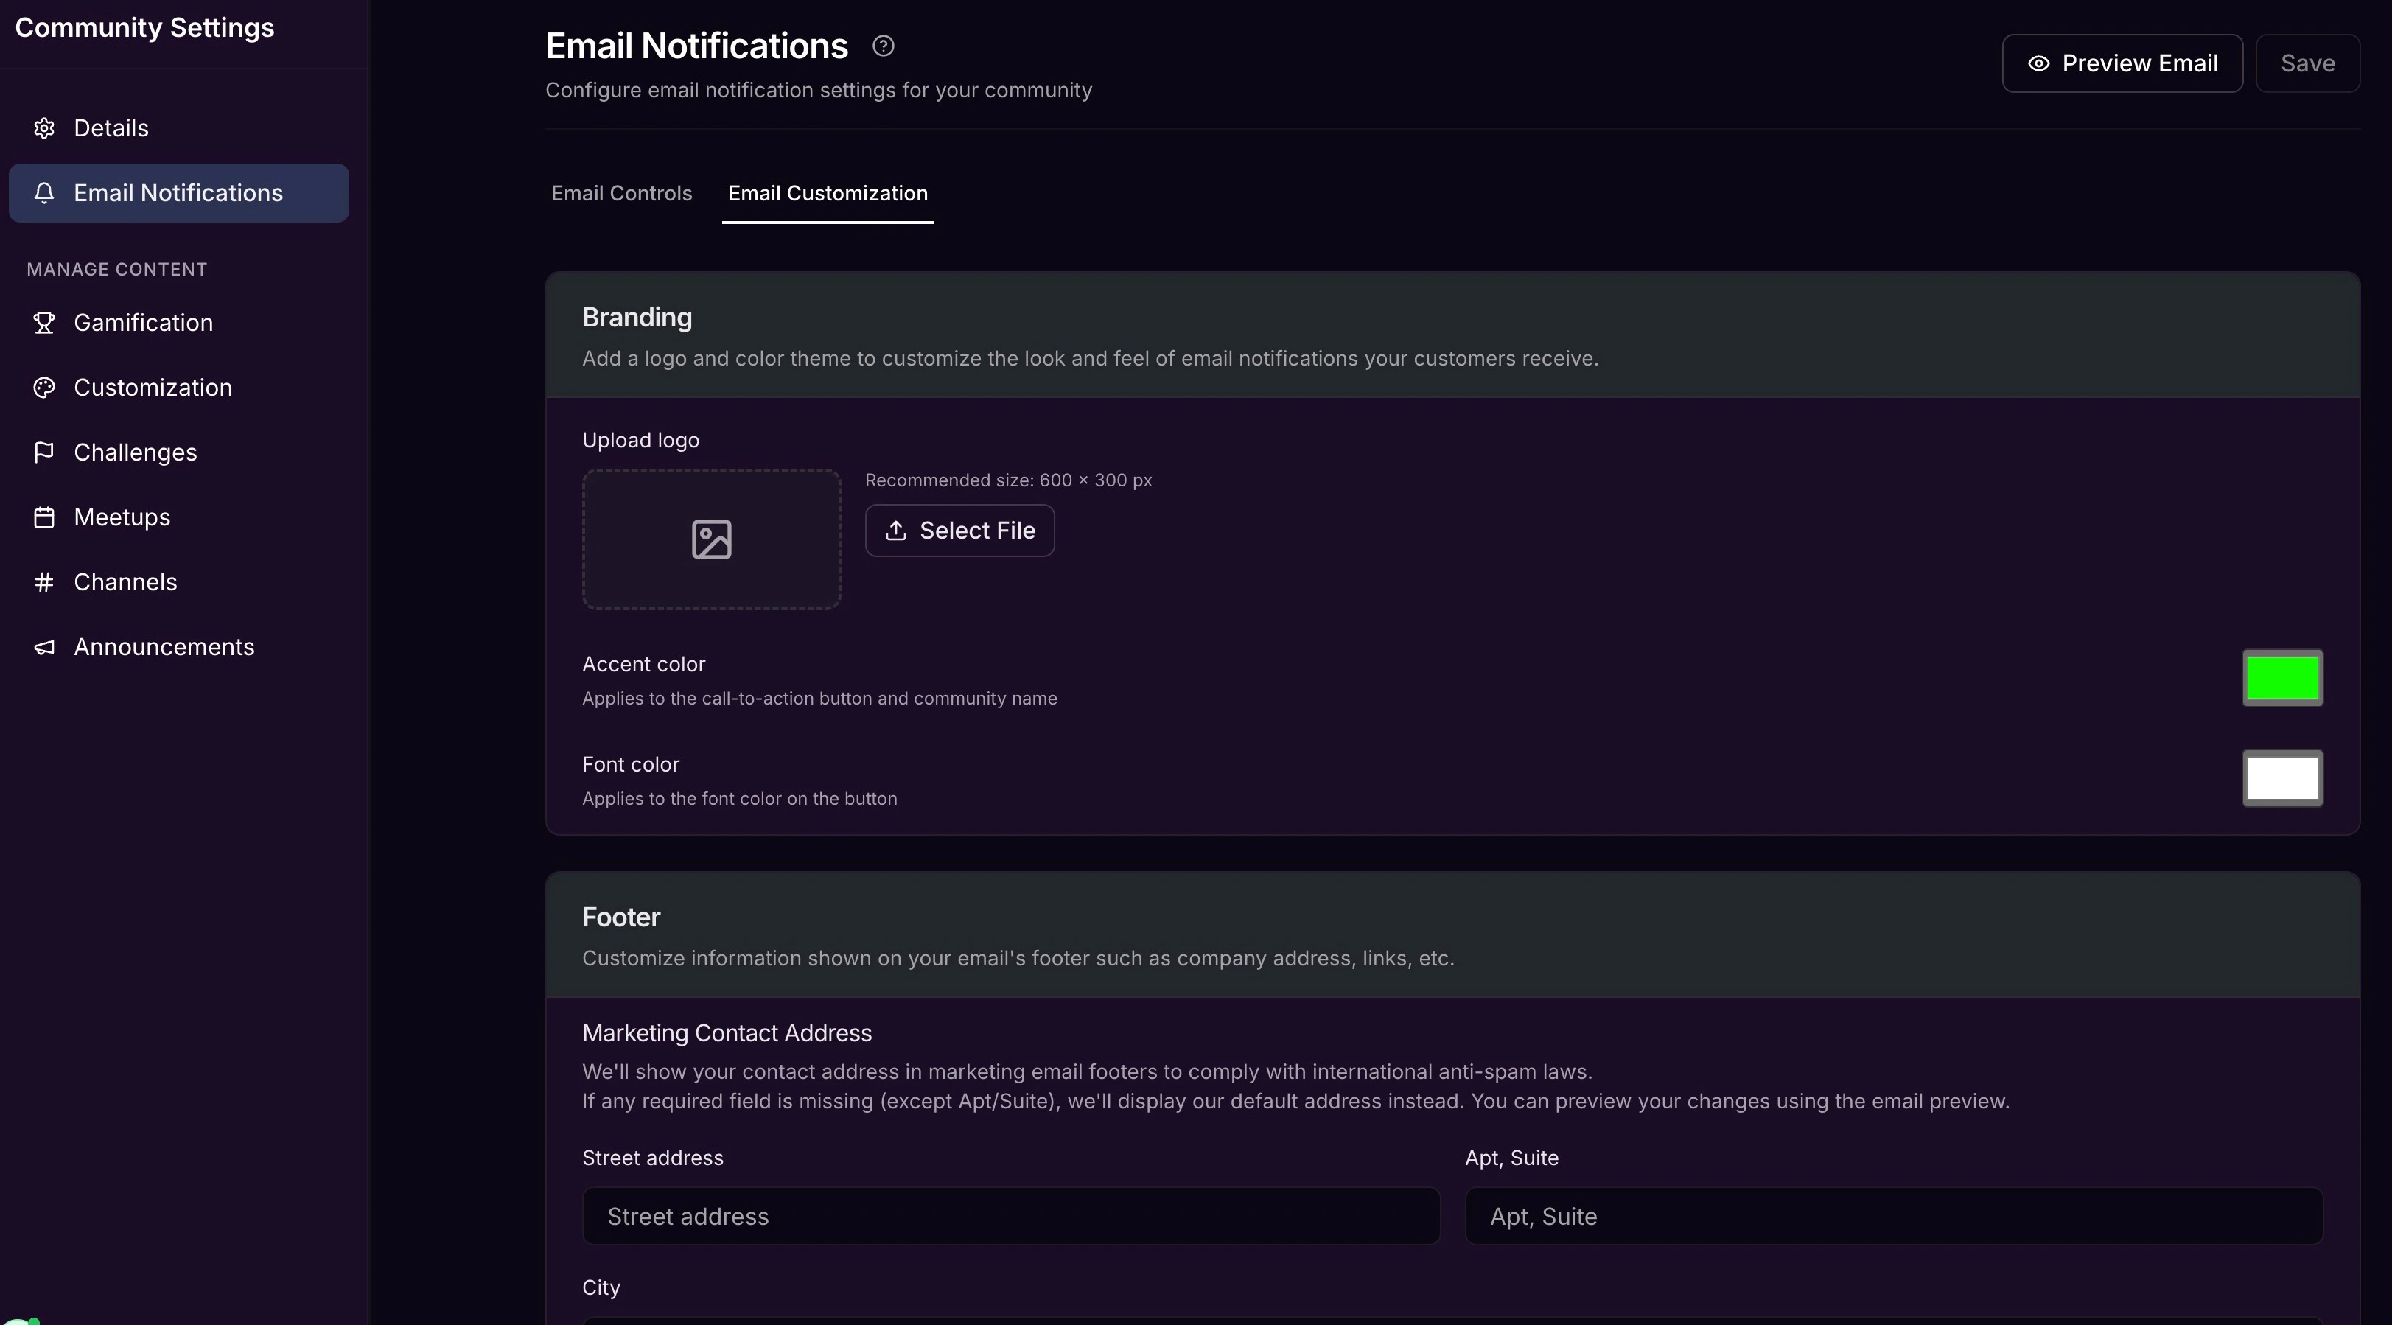This screenshot has width=2392, height=1325.
Task: Click the image placeholder in logo upload box
Action: (x=711, y=539)
